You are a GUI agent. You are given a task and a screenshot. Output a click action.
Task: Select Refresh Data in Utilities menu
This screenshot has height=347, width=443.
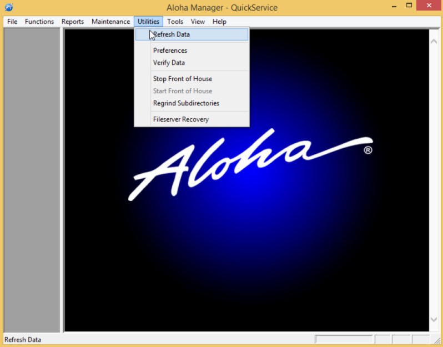[192, 34]
